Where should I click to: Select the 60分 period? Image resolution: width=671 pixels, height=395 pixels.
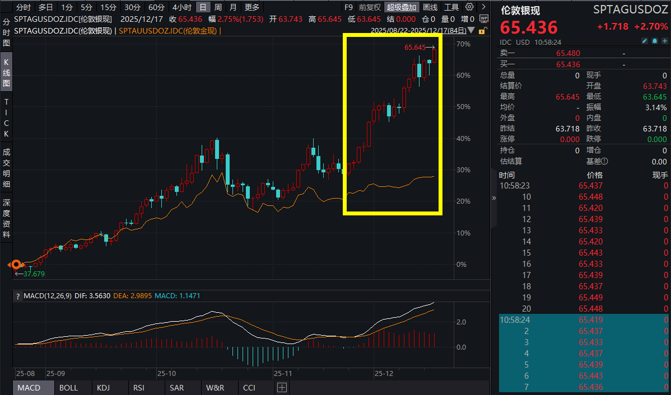[x=156, y=7]
